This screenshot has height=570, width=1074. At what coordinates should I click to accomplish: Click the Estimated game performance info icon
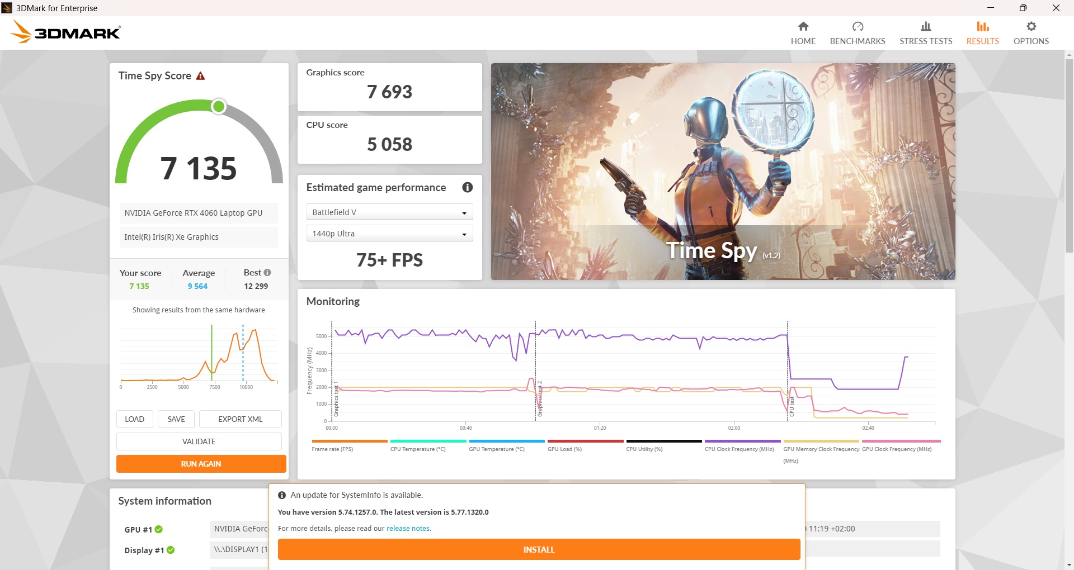tap(467, 188)
